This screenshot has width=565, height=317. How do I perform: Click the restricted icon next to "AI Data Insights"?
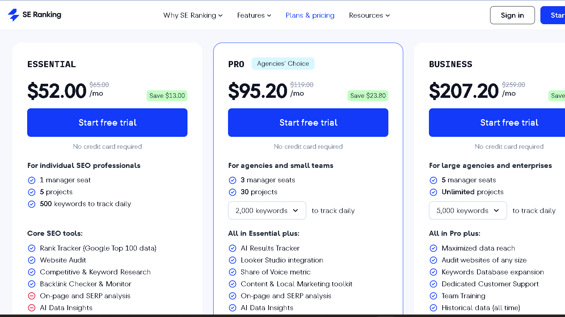[x=31, y=308]
